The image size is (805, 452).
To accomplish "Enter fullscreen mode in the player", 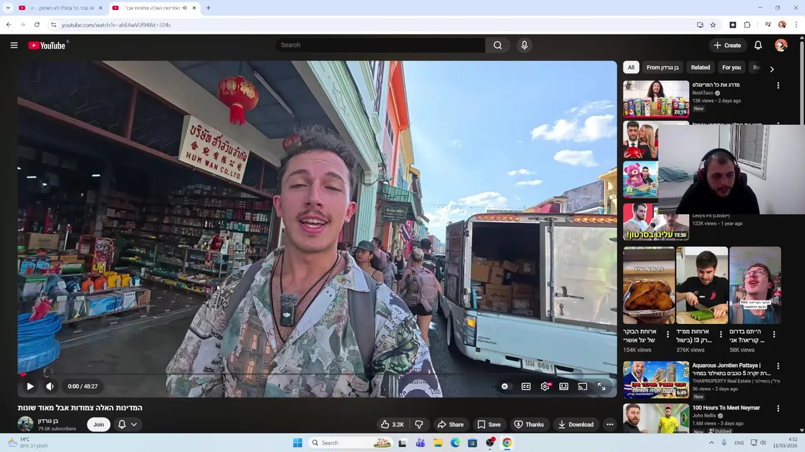I will (601, 386).
